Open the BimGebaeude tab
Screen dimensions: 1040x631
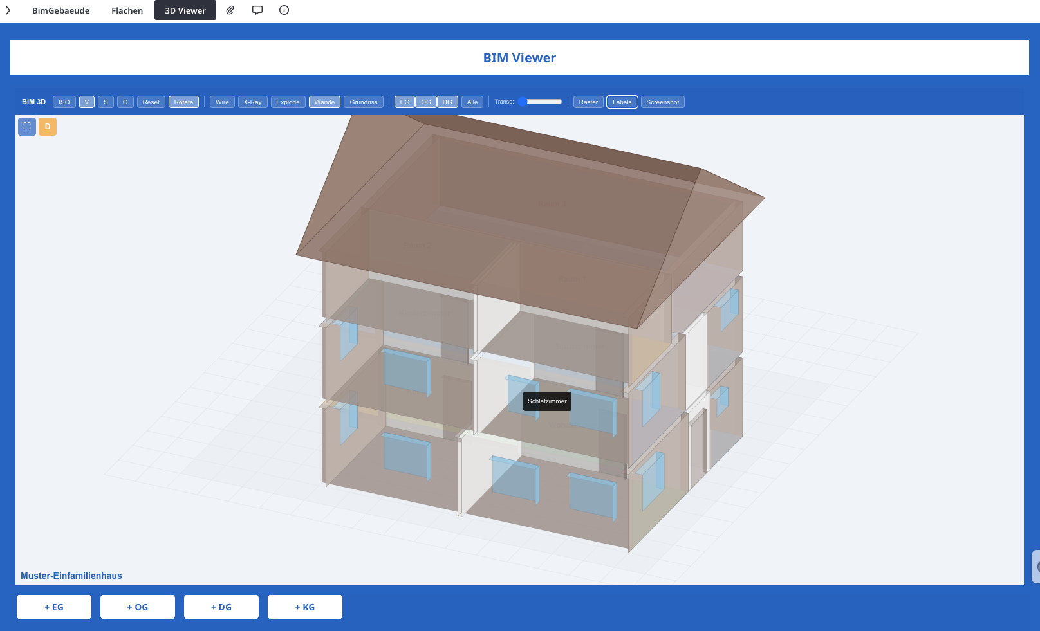(60, 10)
